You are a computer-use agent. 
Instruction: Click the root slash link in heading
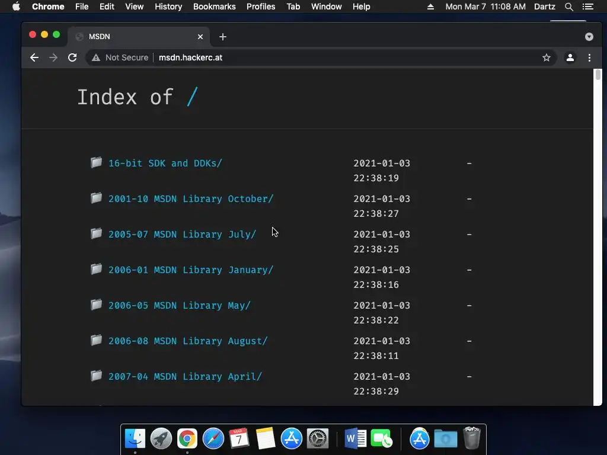(193, 97)
